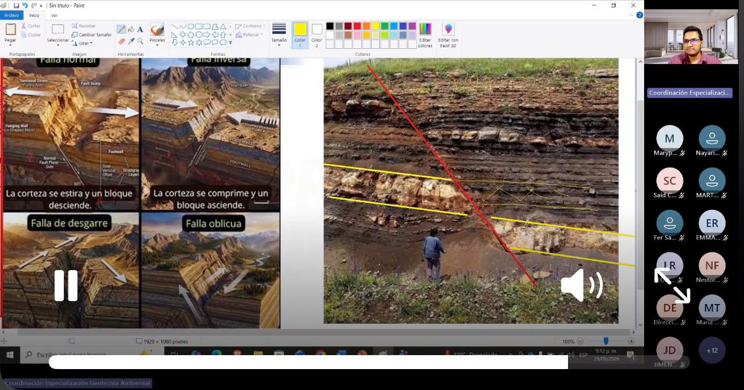Pick the red swatch in Colores palette
744x390 pixels.
click(x=357, y=26)
